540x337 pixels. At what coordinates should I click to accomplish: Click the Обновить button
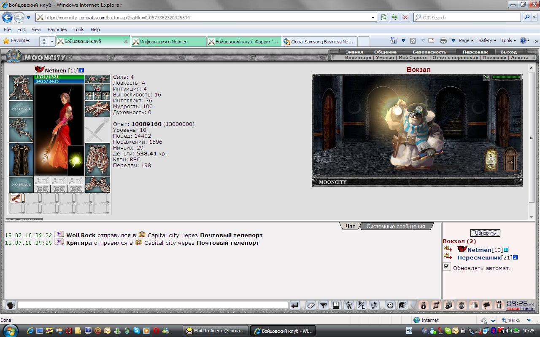tap(485, 233)
